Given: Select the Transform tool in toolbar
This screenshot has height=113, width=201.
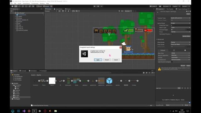Looking at the screenshot, I should (30, 6).
